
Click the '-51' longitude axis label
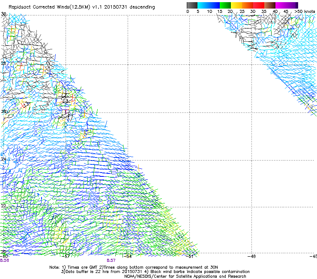[x=189, y=256]
